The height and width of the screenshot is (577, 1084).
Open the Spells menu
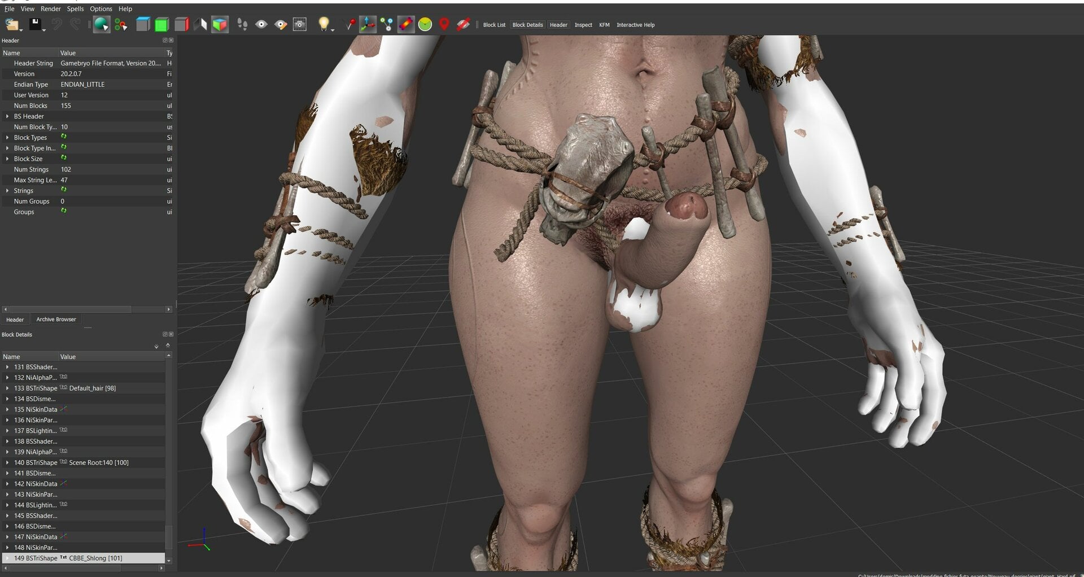coord(75,8)
